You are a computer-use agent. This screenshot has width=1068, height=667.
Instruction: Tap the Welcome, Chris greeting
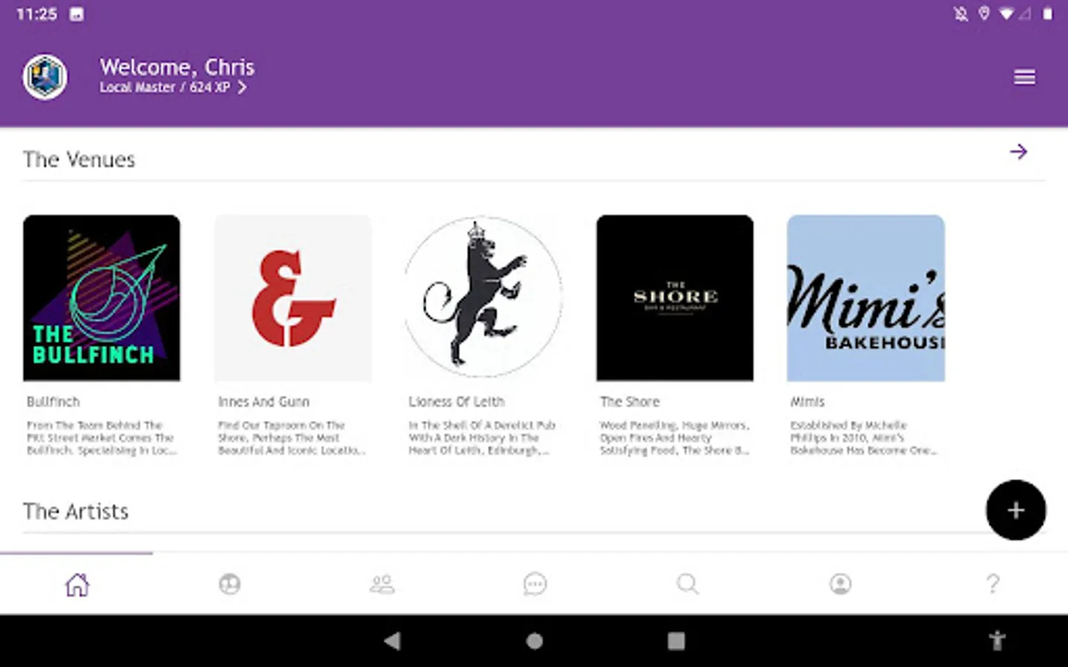(177, 67)
